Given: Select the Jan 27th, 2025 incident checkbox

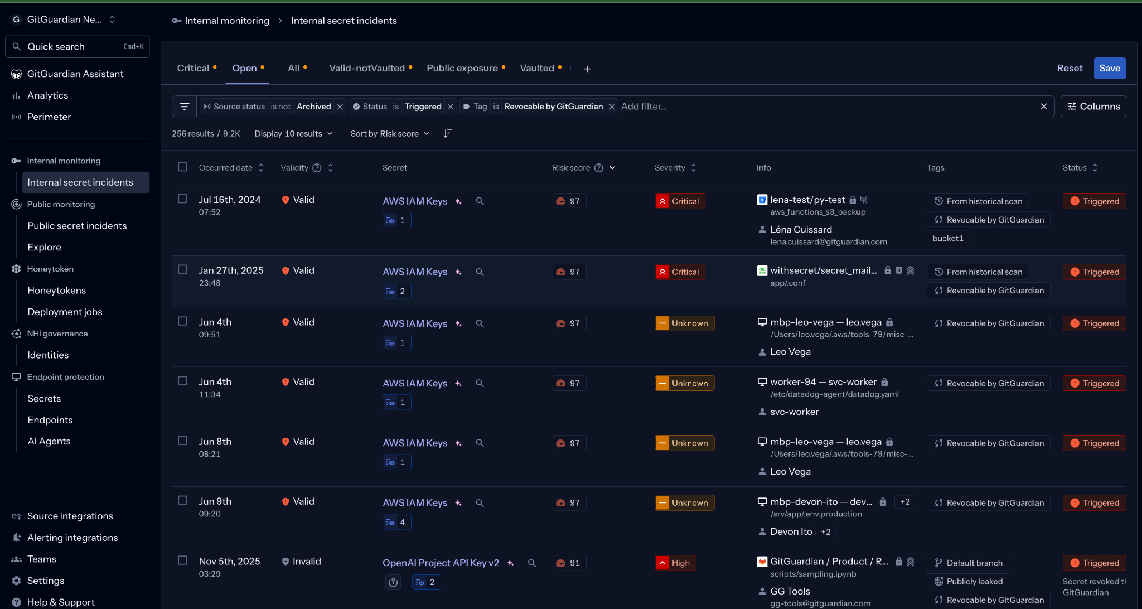Looking at the screenshot, I should click(182, 269).
